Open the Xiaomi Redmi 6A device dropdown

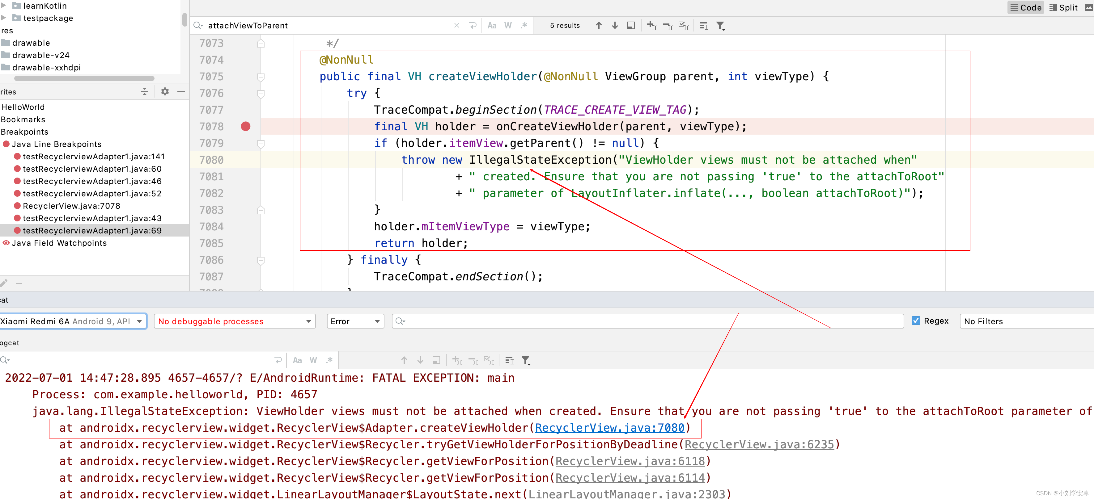(72, 321)
